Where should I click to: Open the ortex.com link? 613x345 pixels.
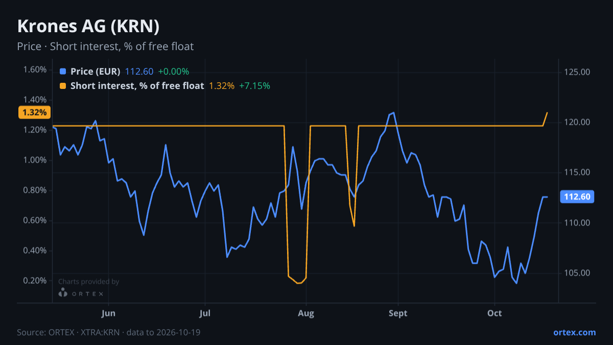[x=574, y=332]
